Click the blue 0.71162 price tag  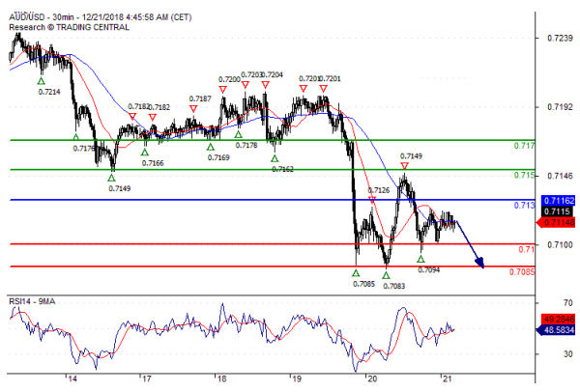(559, 200)
